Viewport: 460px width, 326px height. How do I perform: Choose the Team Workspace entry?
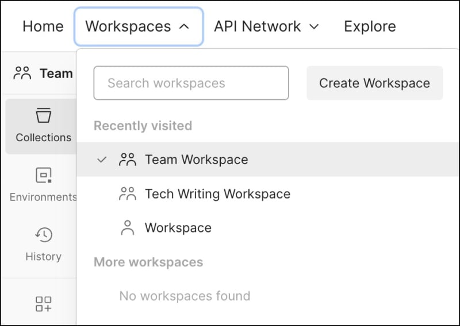coord(197,160)
